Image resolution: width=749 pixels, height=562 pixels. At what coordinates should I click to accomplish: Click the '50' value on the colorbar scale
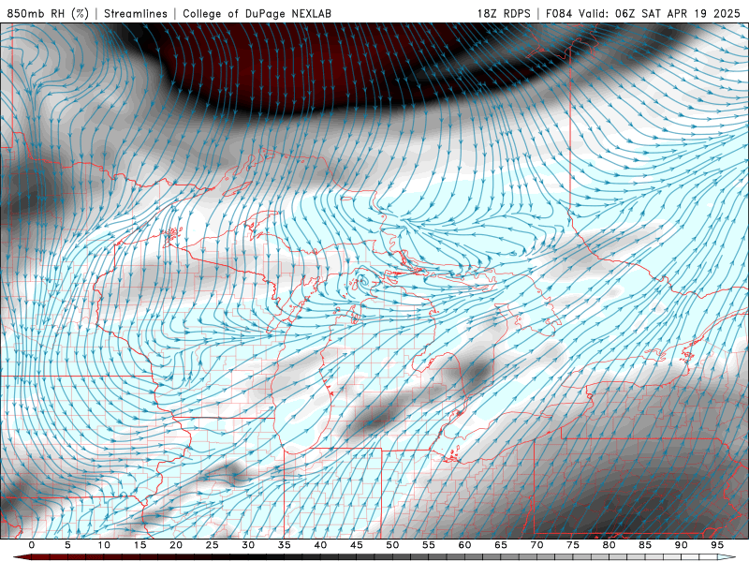(x=392, y=545)
